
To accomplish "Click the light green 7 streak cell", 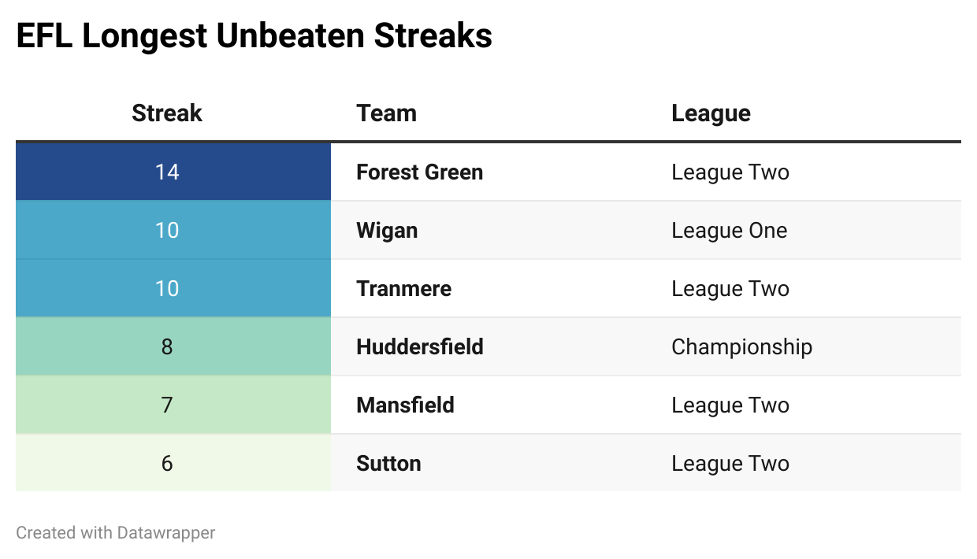I will click(x=173, y=405).
